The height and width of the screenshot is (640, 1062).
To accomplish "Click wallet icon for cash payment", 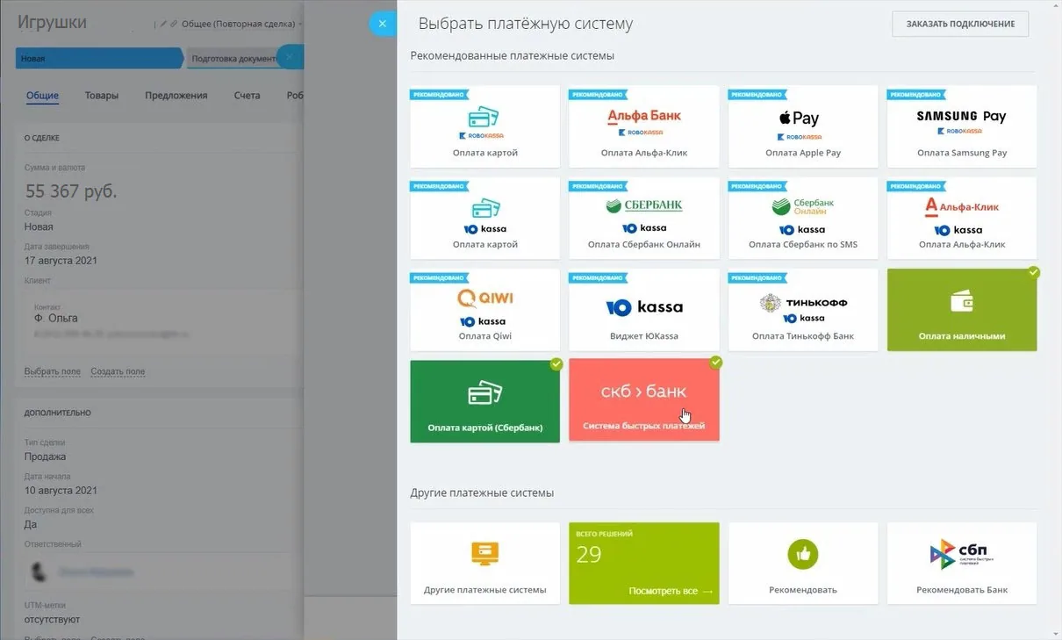I will click(962, 301).
